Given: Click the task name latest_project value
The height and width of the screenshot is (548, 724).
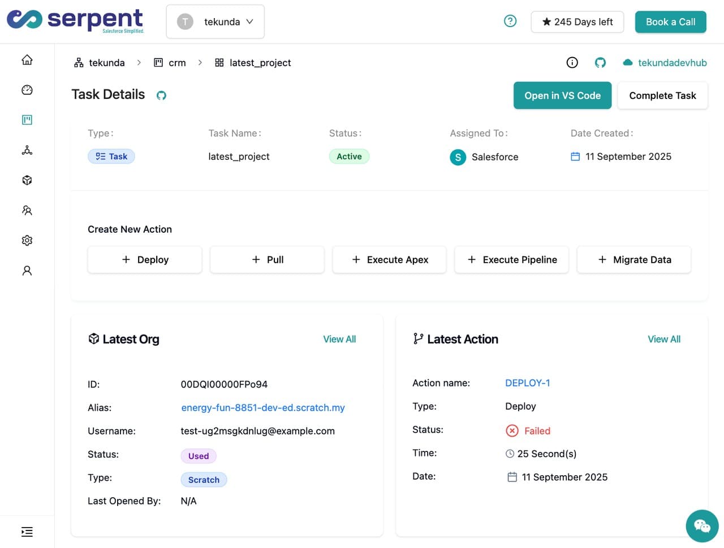Looking at the screenshot, I should click(239, 156).
